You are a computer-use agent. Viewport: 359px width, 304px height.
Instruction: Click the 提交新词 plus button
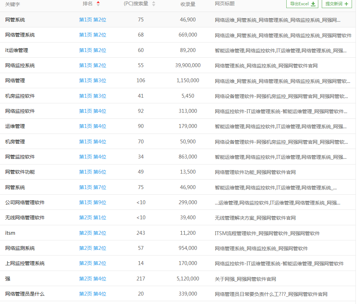pos(337,4)
